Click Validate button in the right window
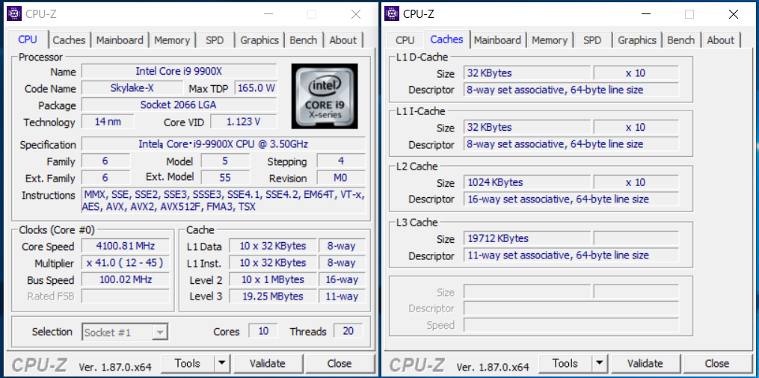Screen dimensions: 759x378 pyautogui.click(x=645, y=363)
